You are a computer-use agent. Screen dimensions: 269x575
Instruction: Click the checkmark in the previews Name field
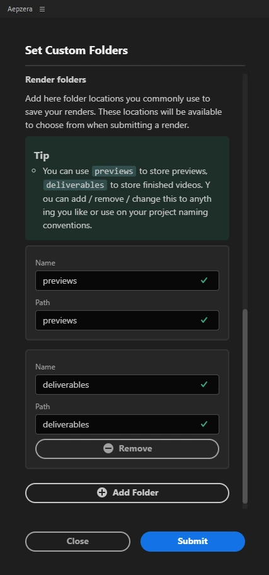[204, 281]
